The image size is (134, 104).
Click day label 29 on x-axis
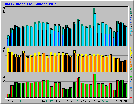pos(118,101)
